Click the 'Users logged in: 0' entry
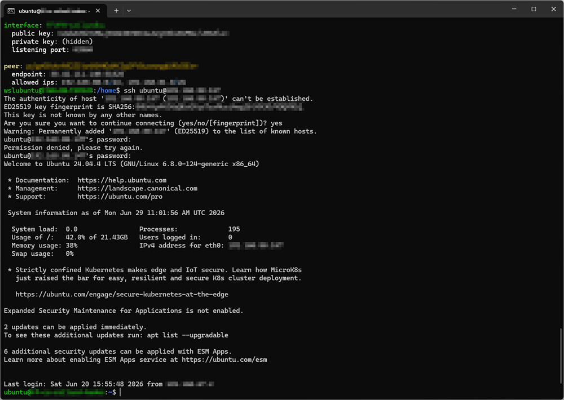The image size is (564, 400). click(186, 237)
